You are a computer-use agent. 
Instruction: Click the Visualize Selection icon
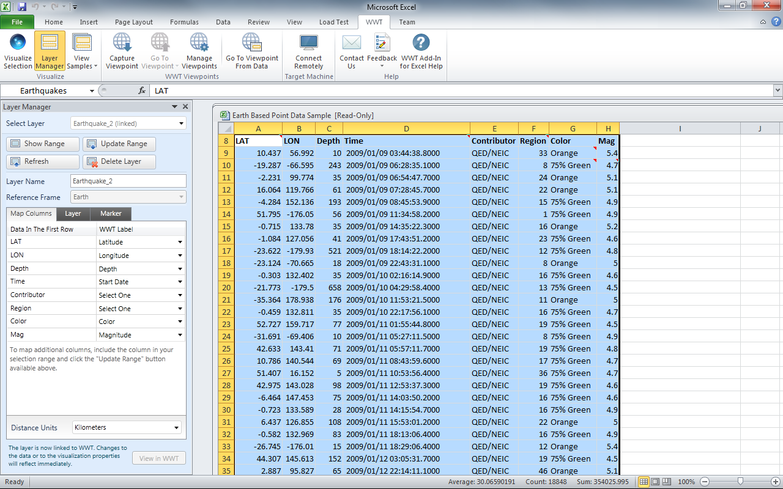point(17,51)
